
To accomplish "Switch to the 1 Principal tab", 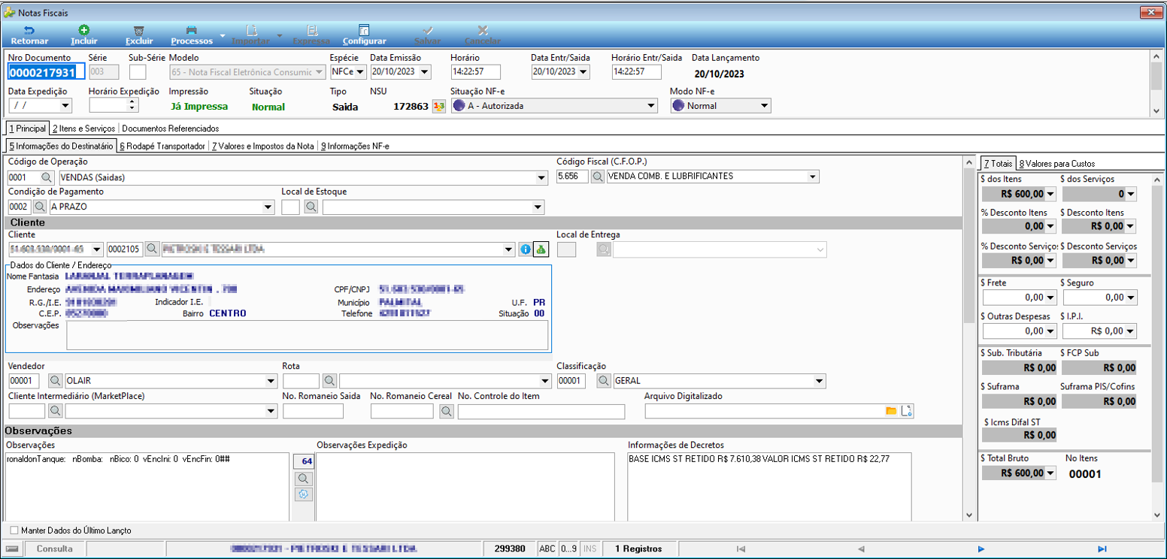I will tap(27, 128).
